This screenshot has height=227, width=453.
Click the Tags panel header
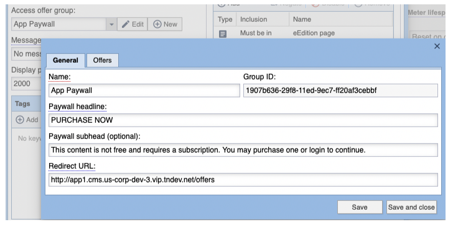[x=27, y=104]
